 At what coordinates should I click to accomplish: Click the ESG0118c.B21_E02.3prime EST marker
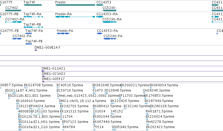pos(9,98)
